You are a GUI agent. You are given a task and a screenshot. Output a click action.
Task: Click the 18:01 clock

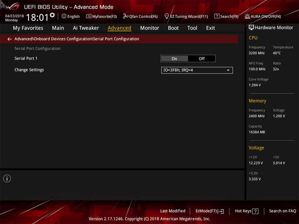point(37,17)
